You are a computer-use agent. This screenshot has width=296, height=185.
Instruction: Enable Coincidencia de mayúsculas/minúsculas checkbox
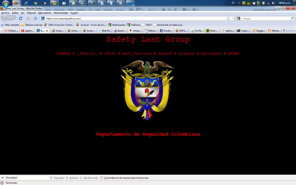coord(102,178)
